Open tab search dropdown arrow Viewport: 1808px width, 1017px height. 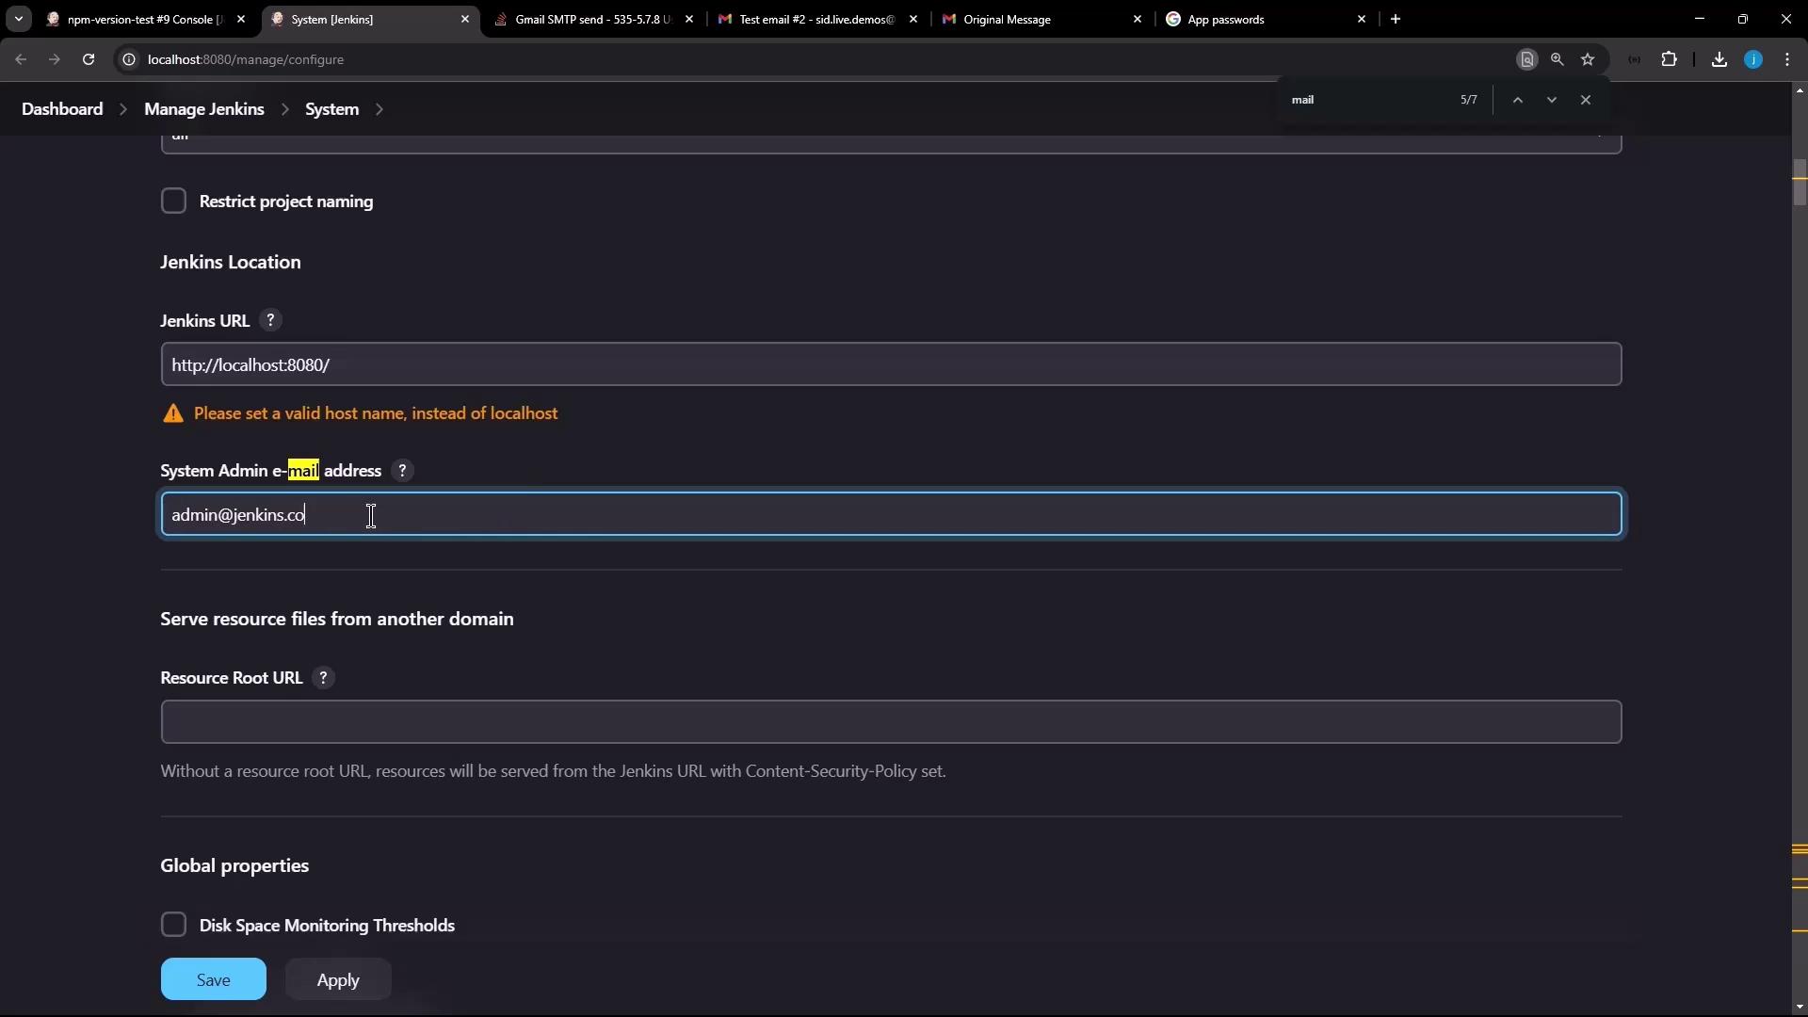[x=18, y=19]
